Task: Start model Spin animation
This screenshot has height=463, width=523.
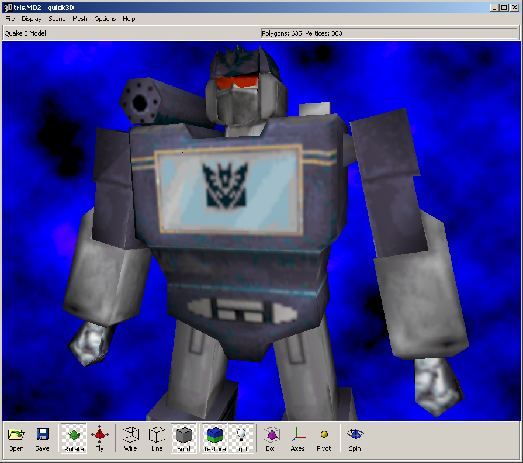Action: click(355, 439)
